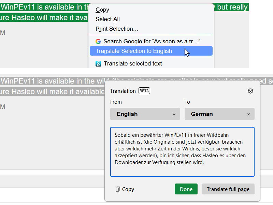The image size is (273, 205).
Task: Click the Google icon in context menu
Action: pyautogui.click(x=98, y=41)
